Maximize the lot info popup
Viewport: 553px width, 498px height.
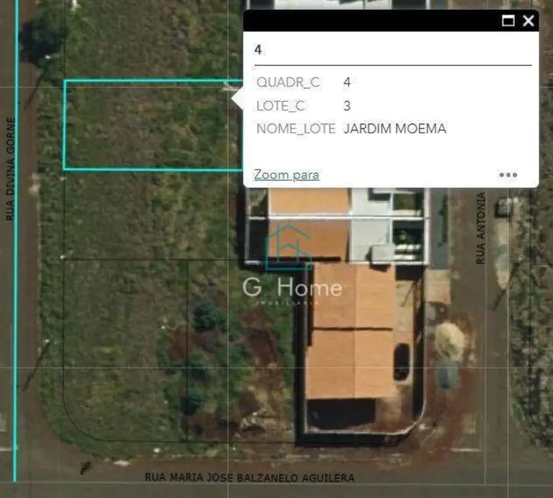click(x=508, y=21)
